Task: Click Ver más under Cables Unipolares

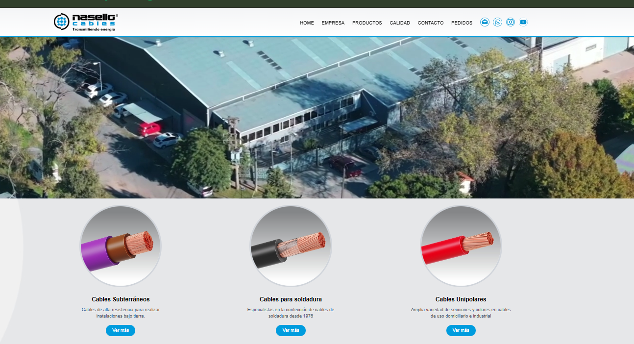Action: pyautogui.click(x=461, y=330)
